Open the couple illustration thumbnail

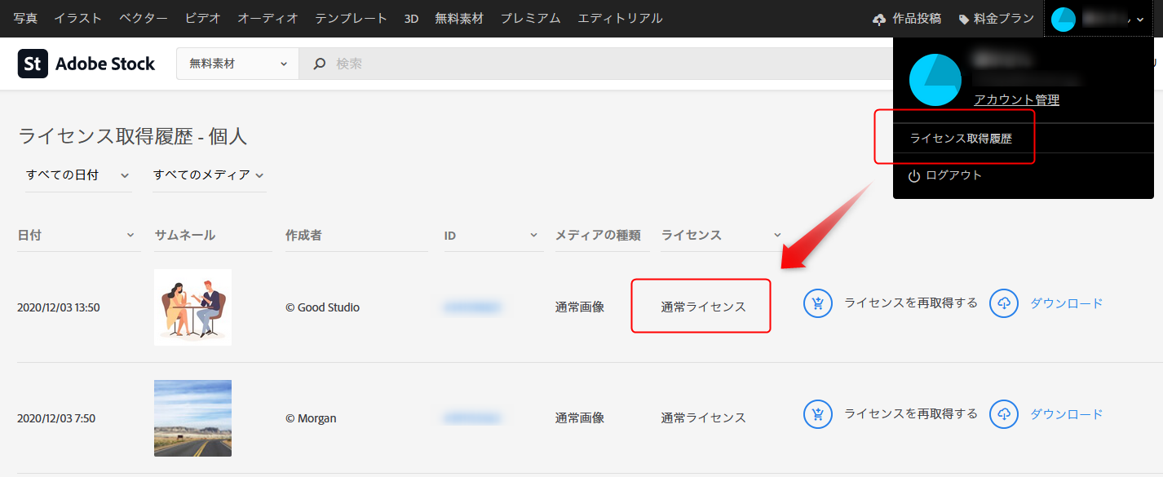pos(192,307)
